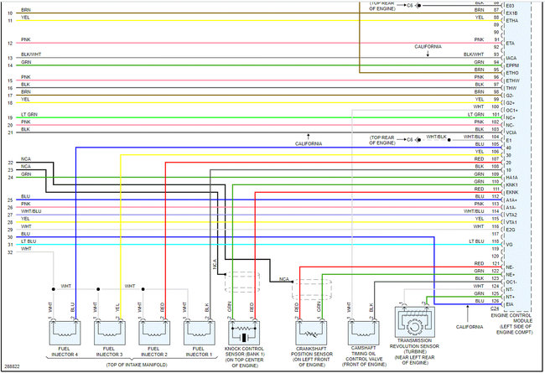
Task: Click the CAMSHAFT TIMING OIL CONTROL VALVE caption
Action: pyautogui.click(x=364, y=353)
